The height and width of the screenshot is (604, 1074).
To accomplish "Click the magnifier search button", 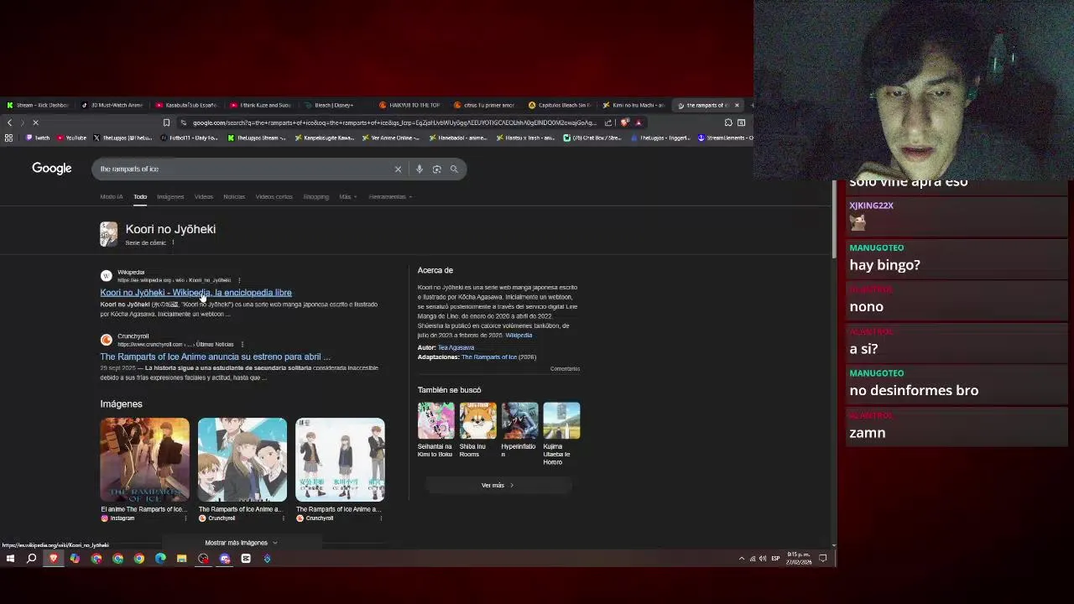I will [x=454, y=169].
